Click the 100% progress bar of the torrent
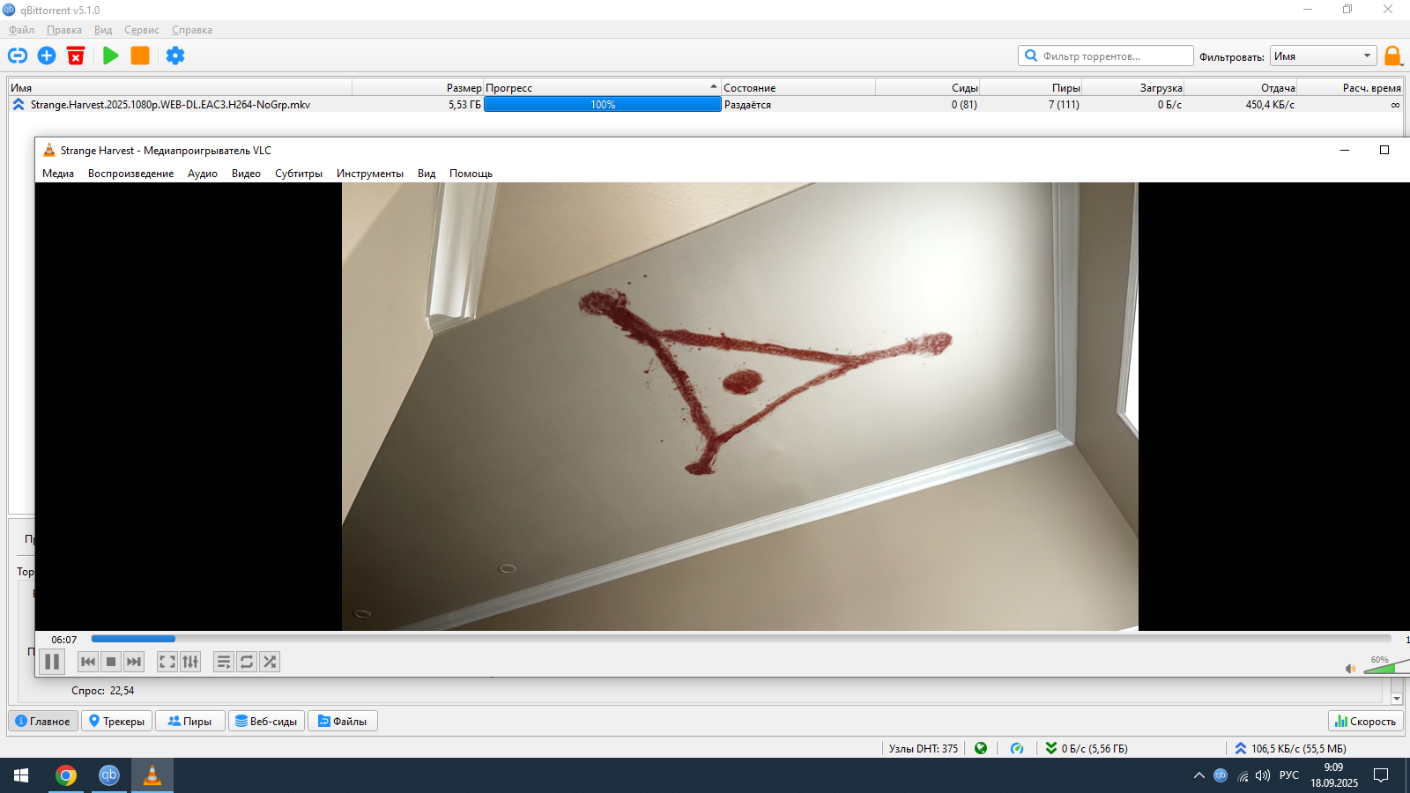 point(603,104)
